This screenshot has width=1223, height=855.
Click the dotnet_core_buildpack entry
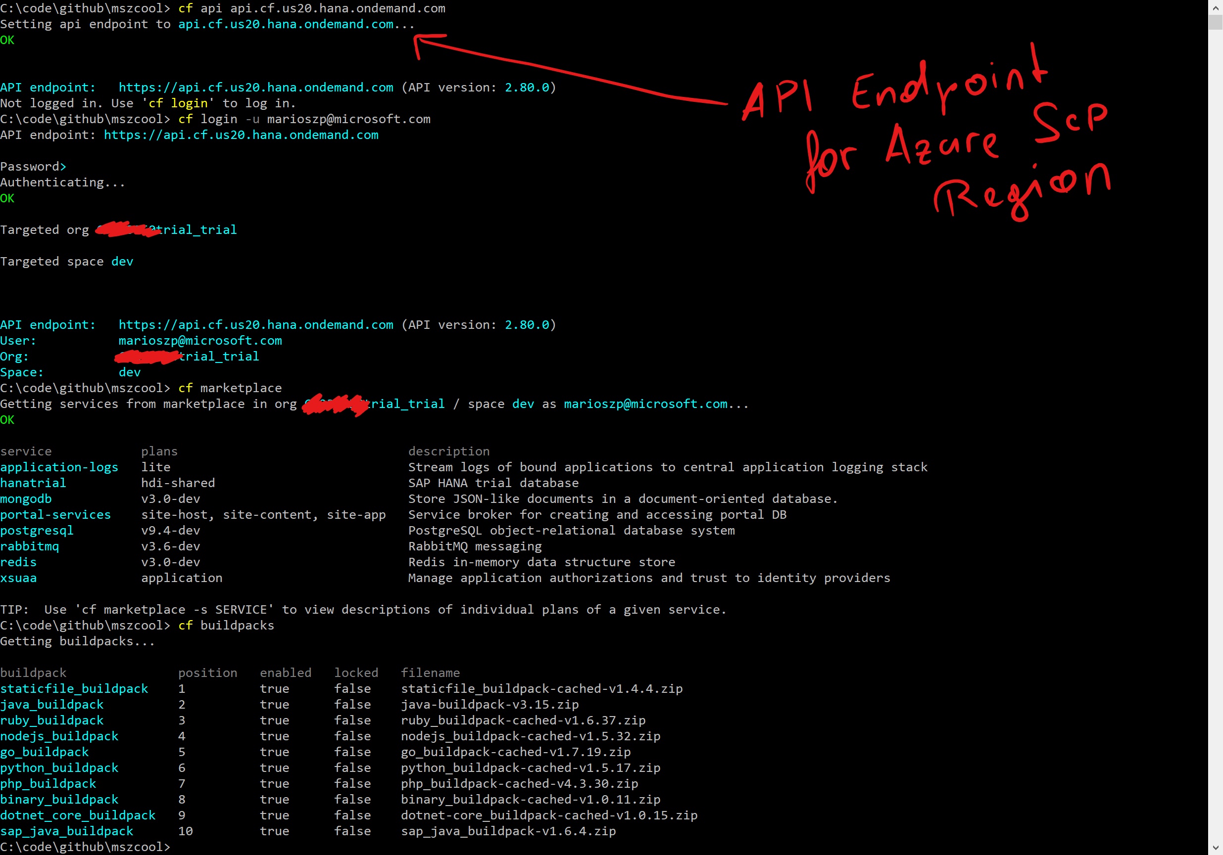point(78,815)
